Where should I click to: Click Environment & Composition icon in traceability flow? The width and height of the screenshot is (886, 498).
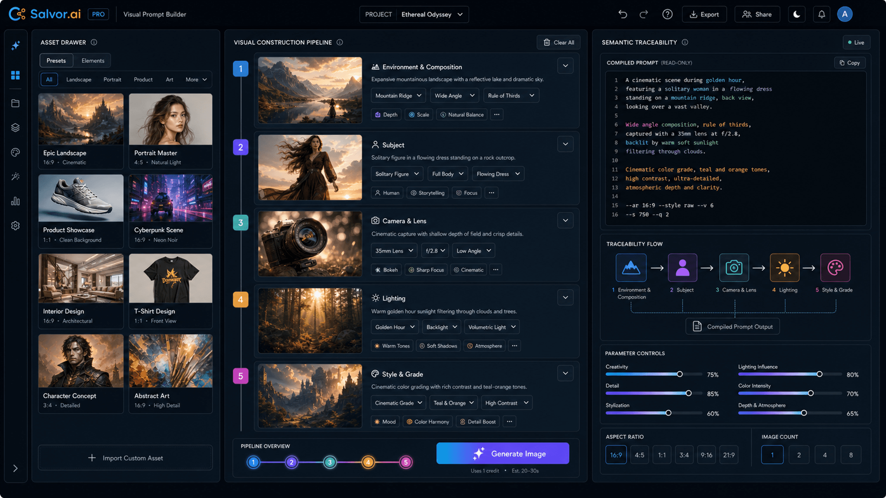point(631,268)
